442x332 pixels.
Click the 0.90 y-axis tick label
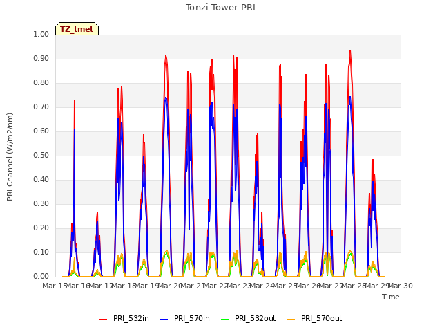point(41,58)
